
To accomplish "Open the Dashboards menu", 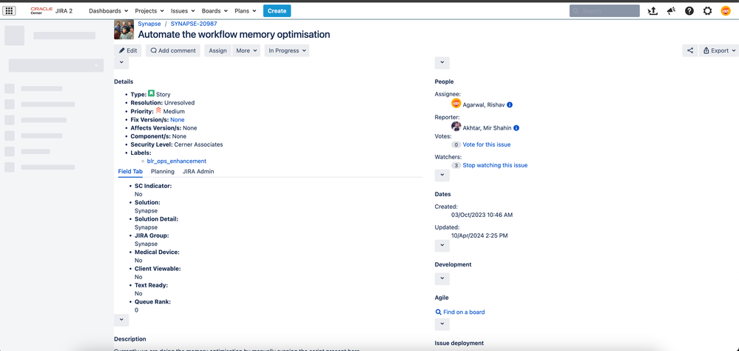I will click(x=109, y=11).
